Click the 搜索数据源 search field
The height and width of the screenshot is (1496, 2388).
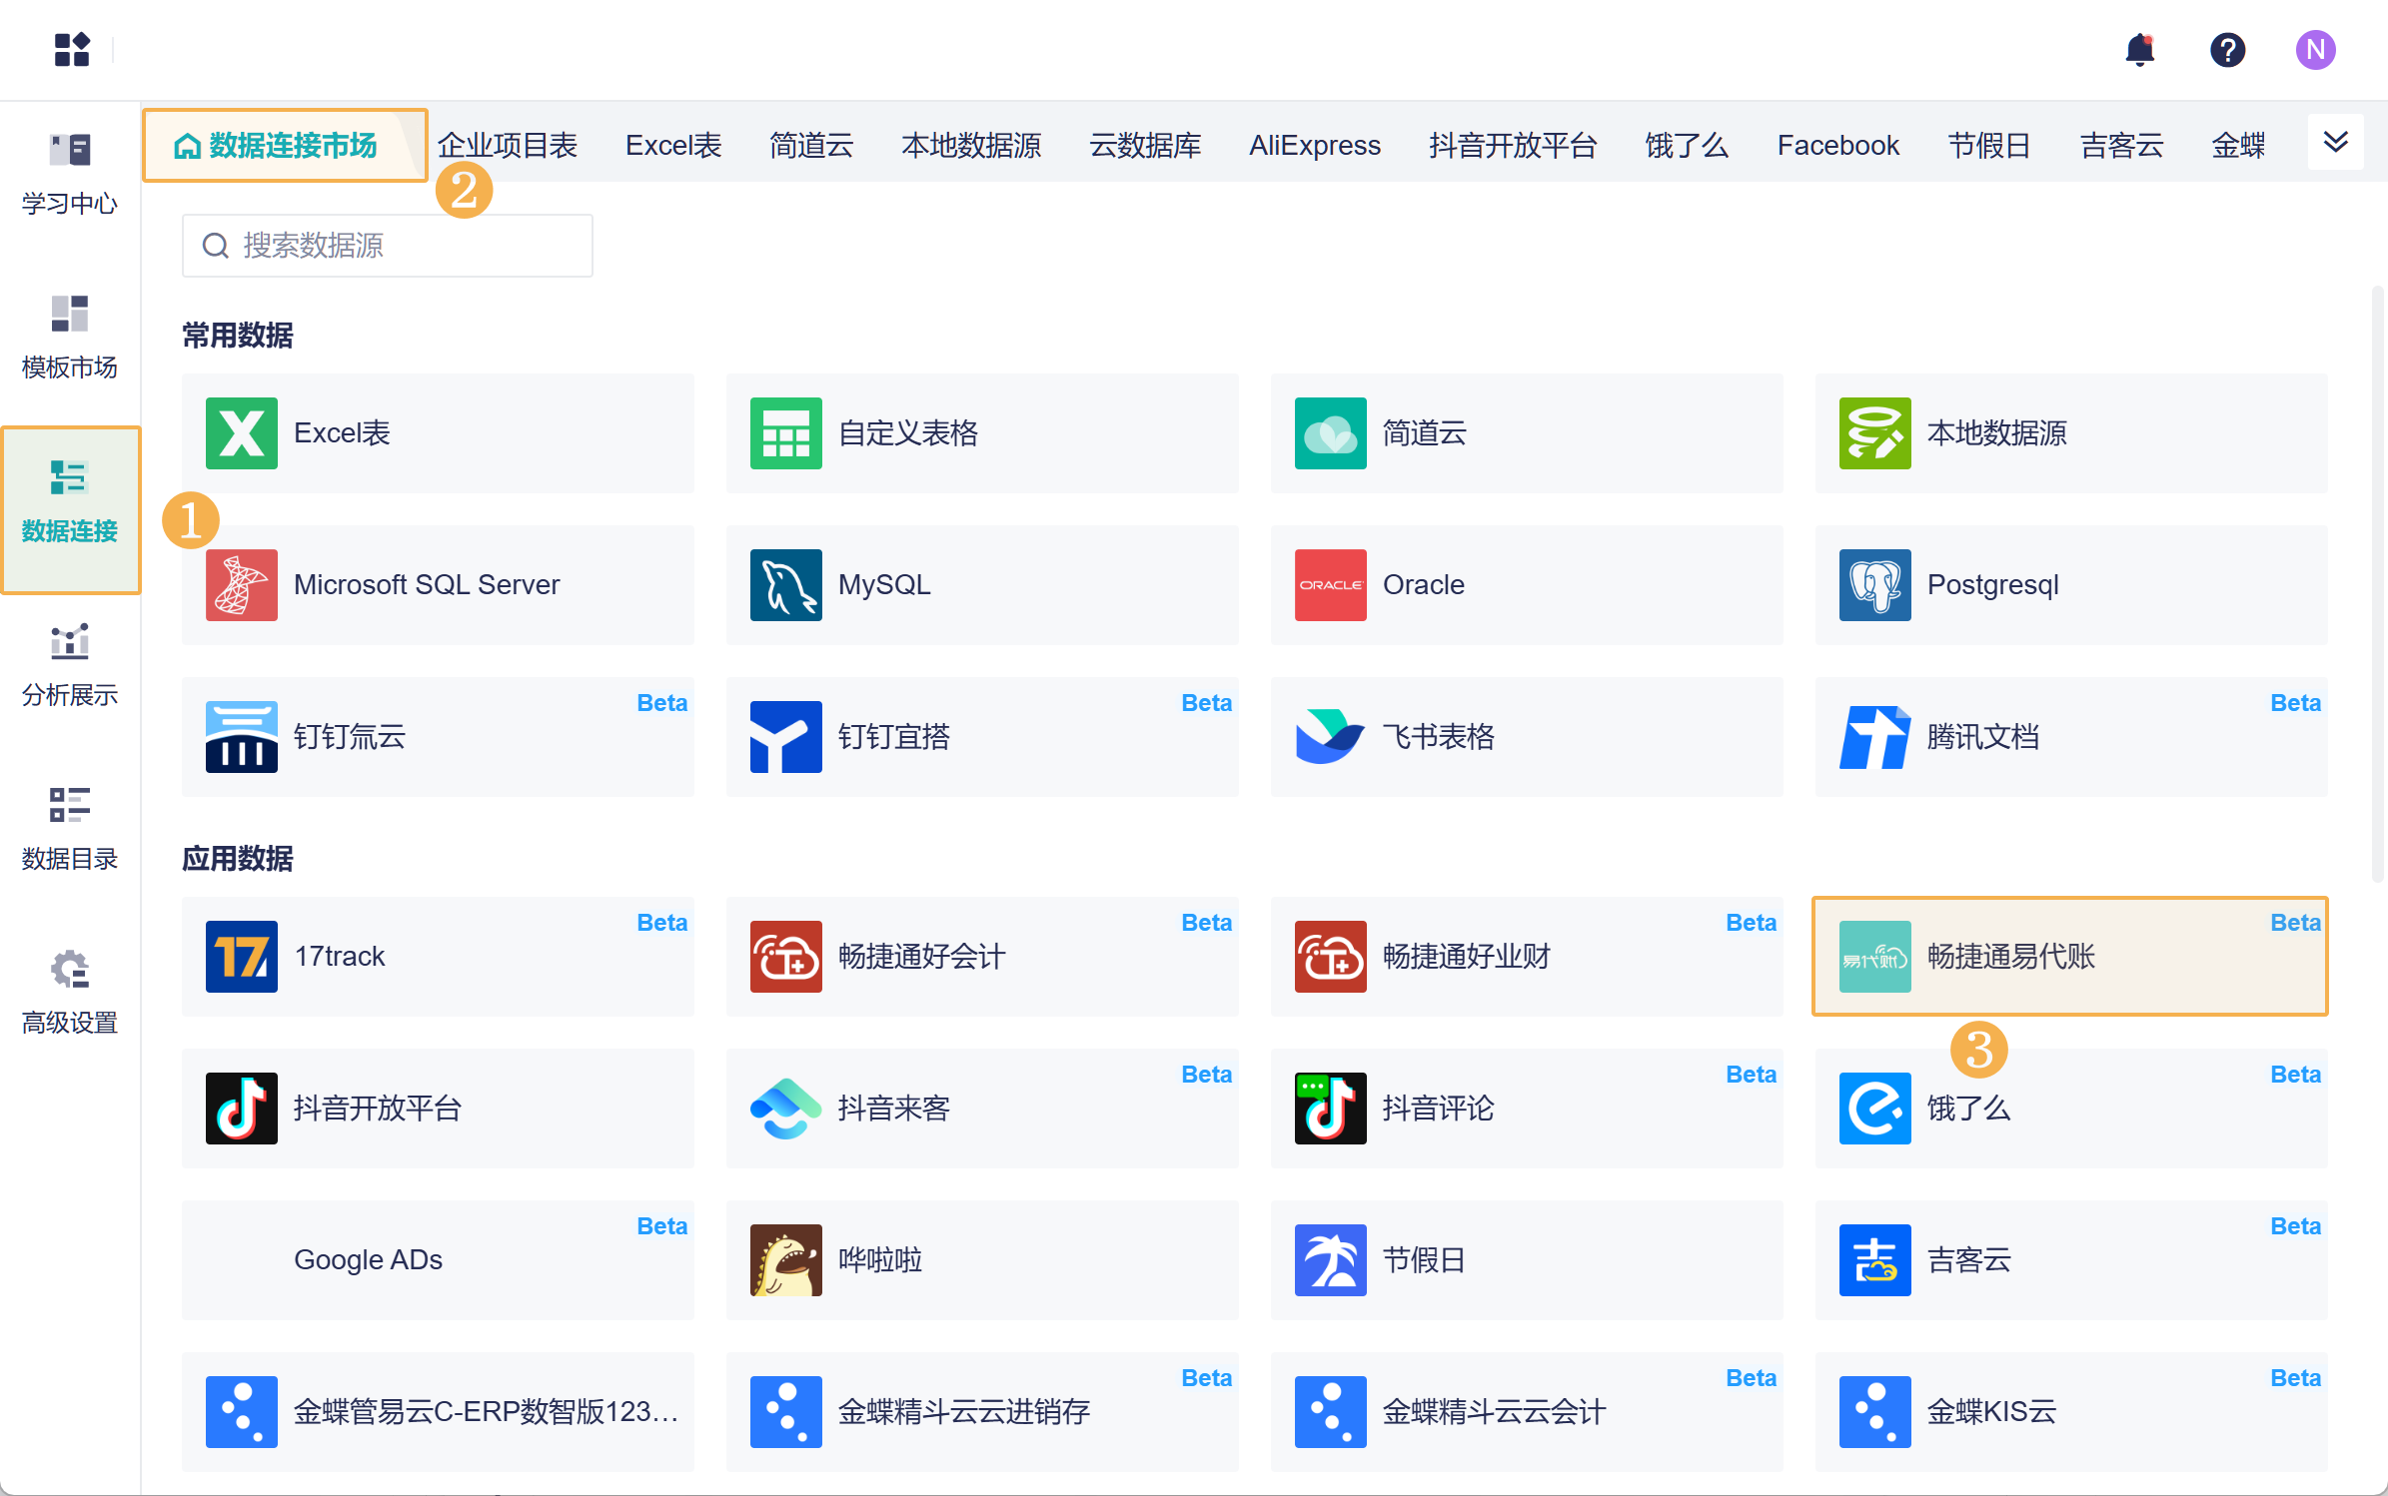[x=388, y=246]
